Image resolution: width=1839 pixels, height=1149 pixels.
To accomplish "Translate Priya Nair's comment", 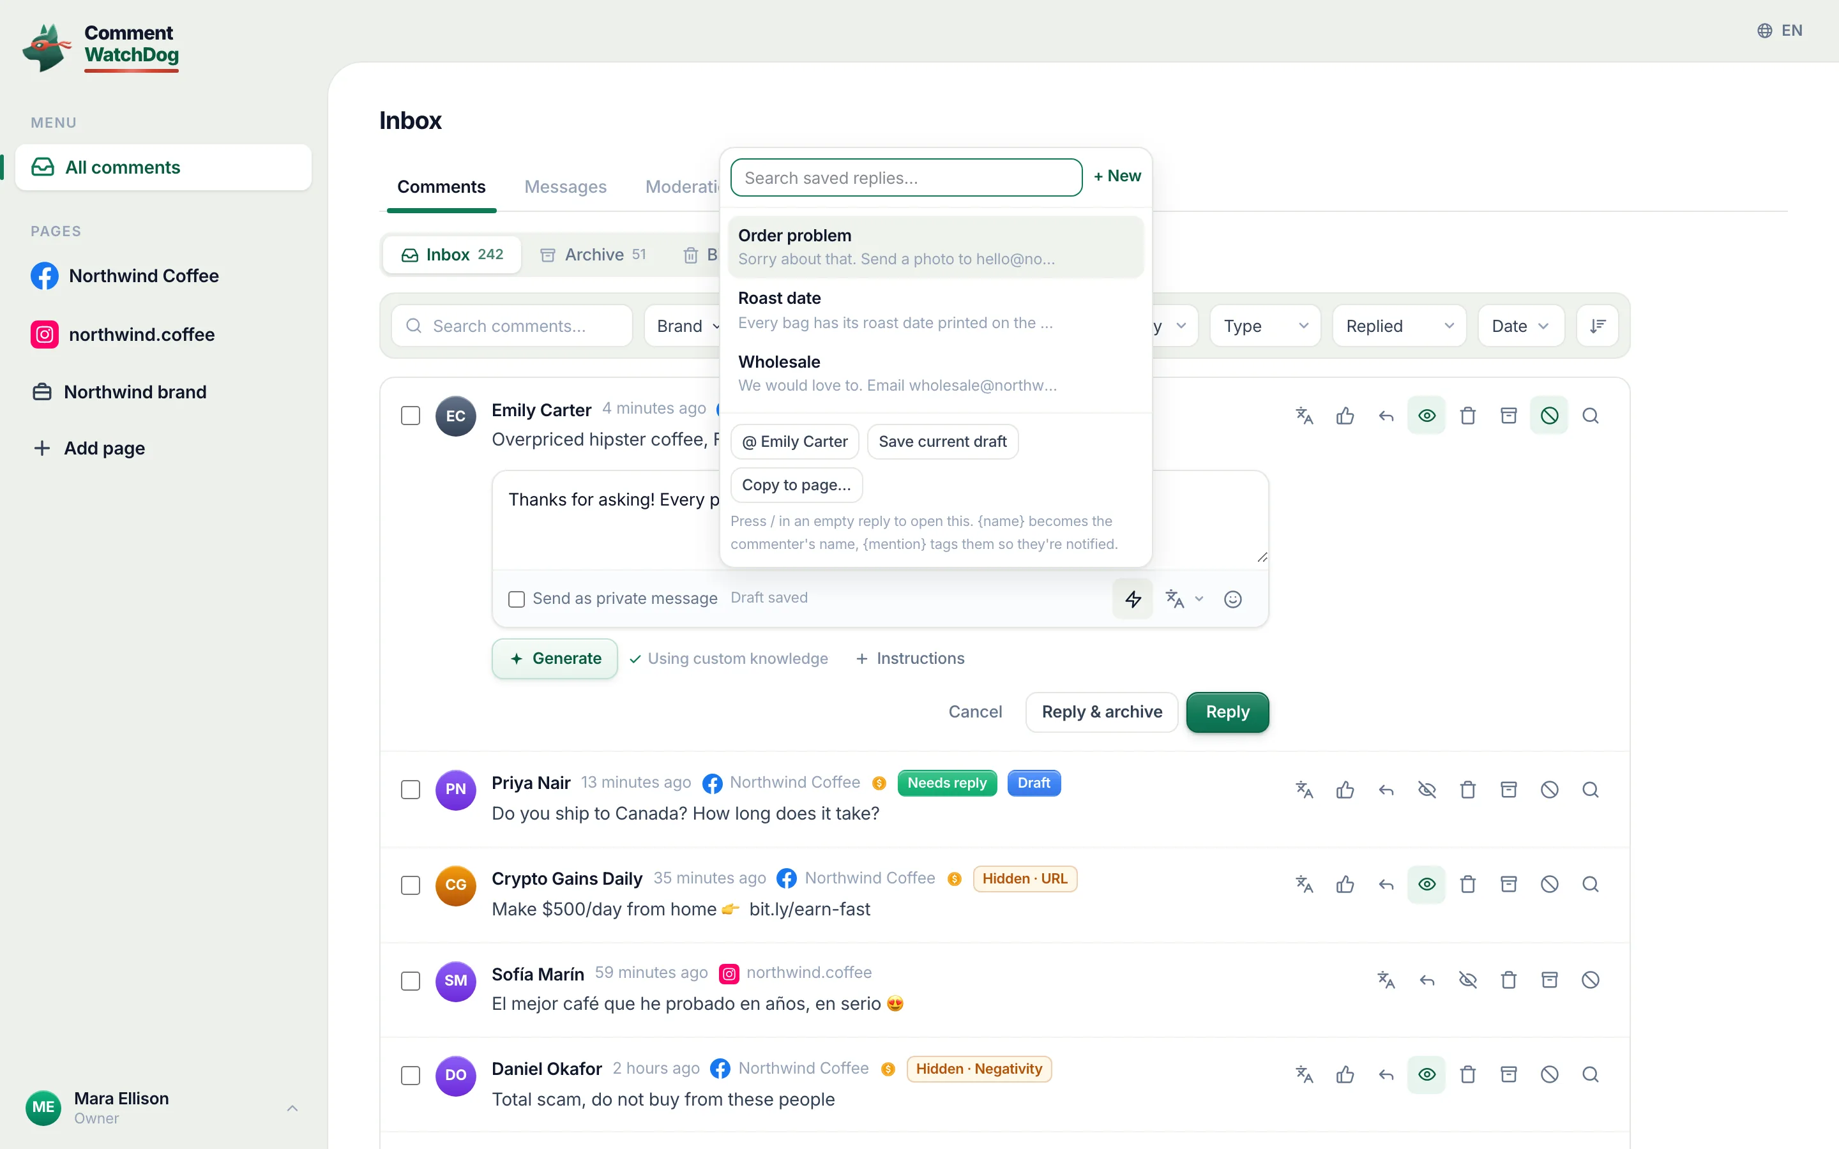I will [x=1304, y=790].
